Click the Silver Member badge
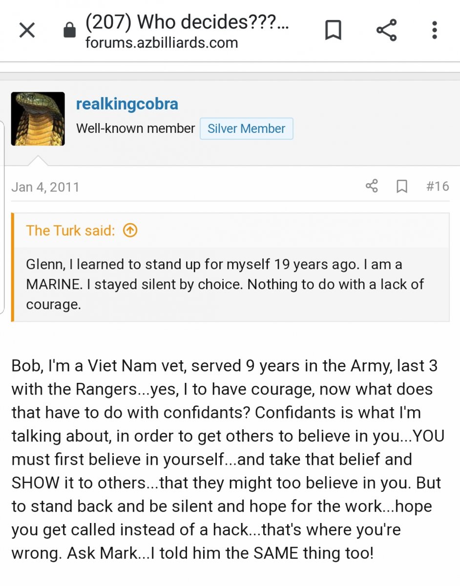Image resolution: width=460 pixels, height=586 pixels. tap(246, 128)
